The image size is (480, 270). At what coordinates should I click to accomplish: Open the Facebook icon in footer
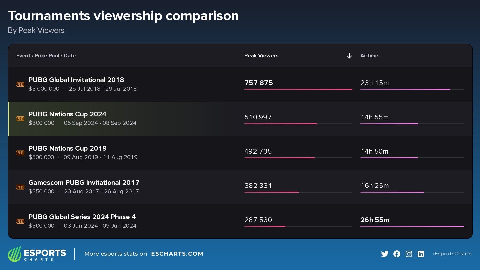[397, 254]
